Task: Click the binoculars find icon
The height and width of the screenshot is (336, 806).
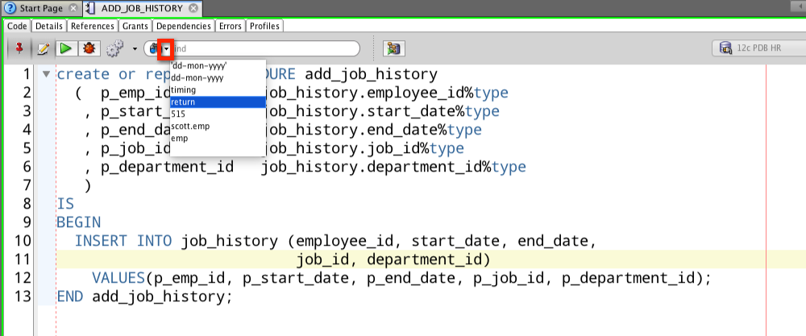Action: click(x=153, y=49)
